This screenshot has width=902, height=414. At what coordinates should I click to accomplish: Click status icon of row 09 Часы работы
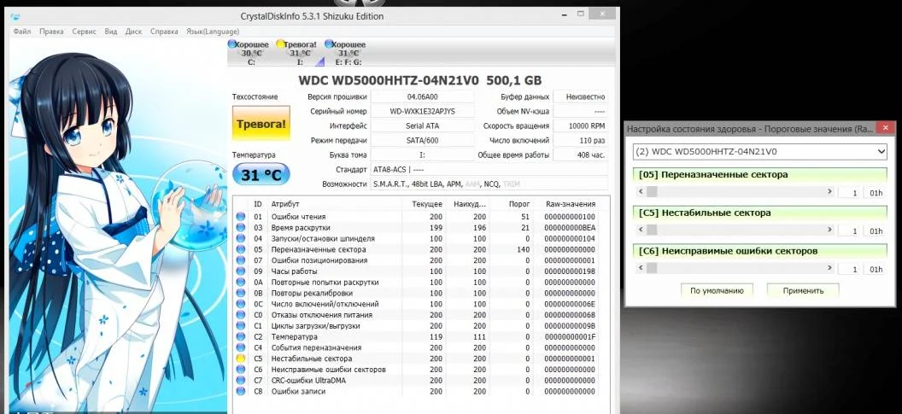(x=241, y=271)
